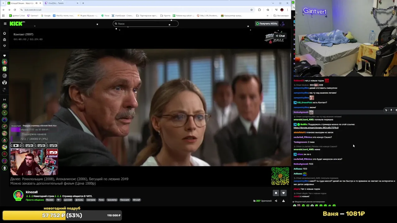Open the Kick hamburger menu
The width and height of the screenshot is (397, 223).
[5, 24]
